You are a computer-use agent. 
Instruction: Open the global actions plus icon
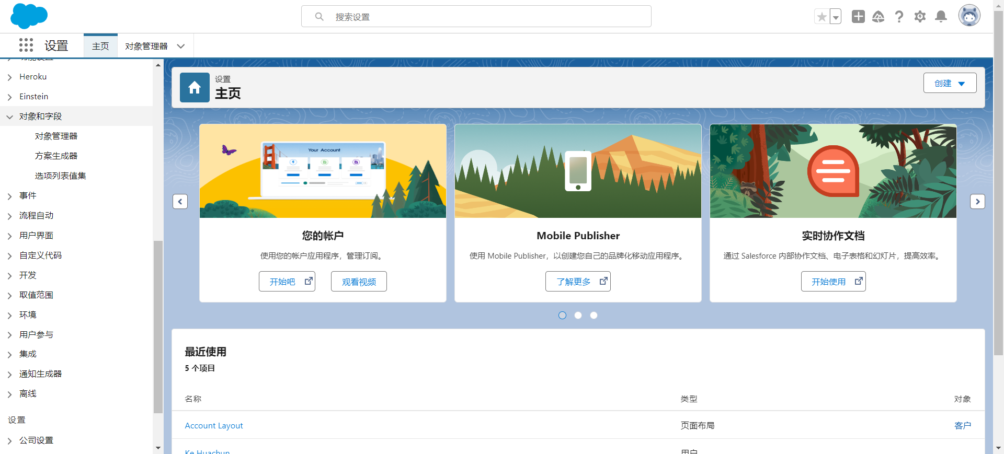pos(858,17)
